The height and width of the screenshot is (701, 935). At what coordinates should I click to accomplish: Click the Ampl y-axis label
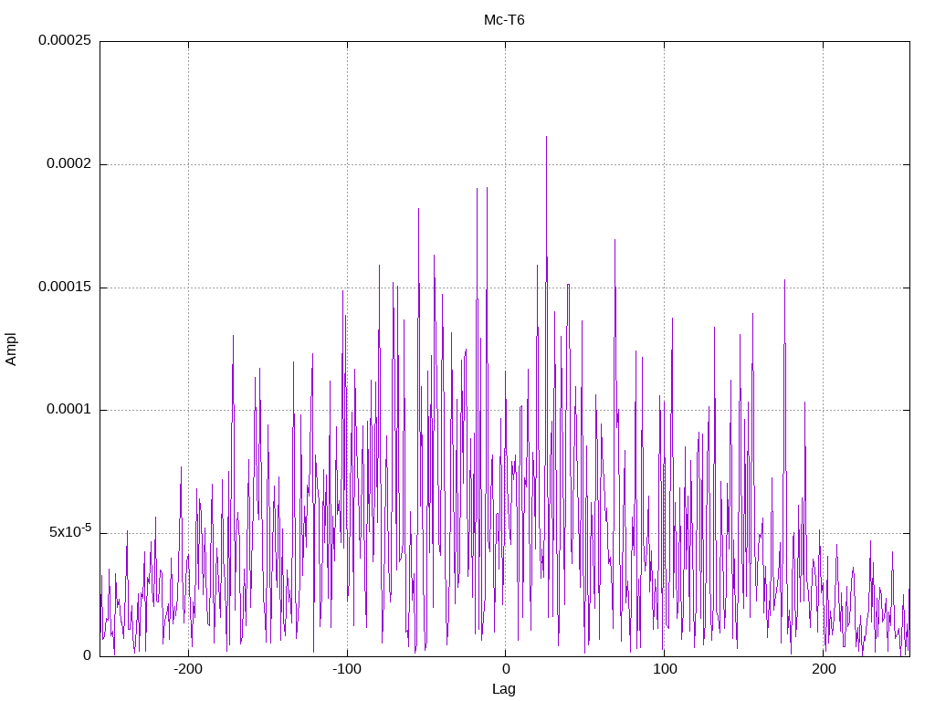[x=11, y=350]
